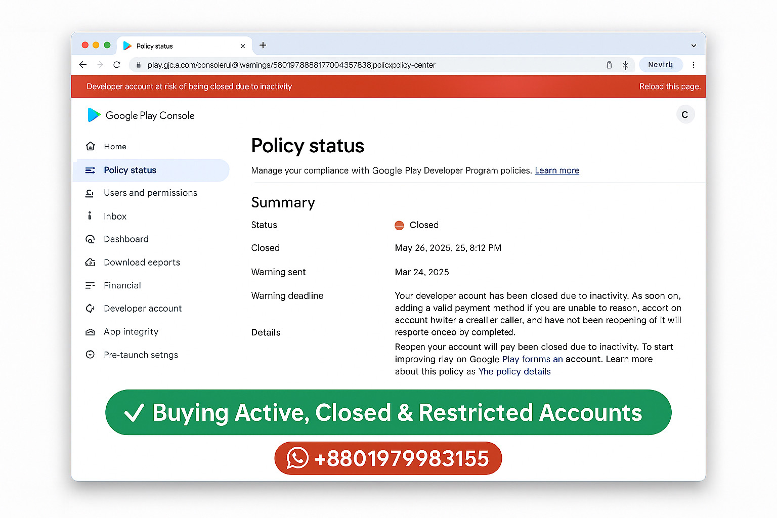777x518 pixels.
Task: Click the "Details" label
Action: click(266, 332)
